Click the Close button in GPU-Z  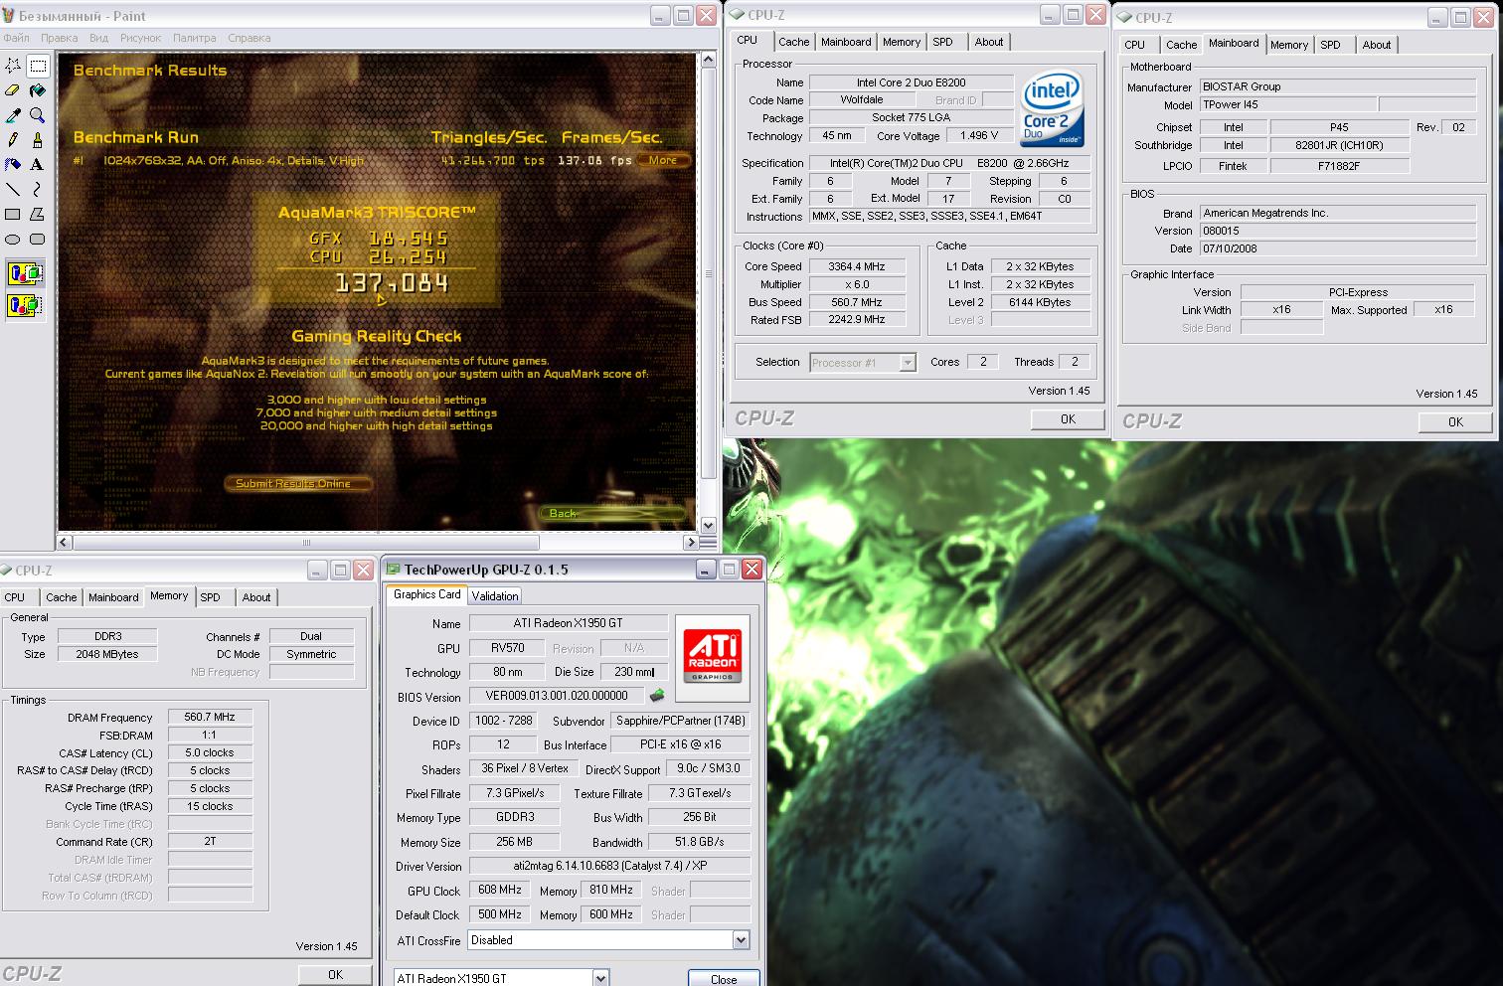(x=724, y=979)
